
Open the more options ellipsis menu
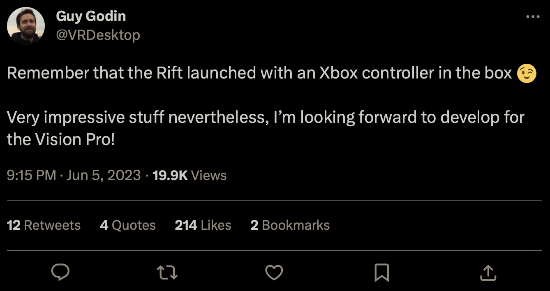pos(532,16)
